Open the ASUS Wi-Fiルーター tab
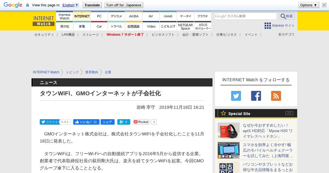The image size is (329, 173). [203, 26]
